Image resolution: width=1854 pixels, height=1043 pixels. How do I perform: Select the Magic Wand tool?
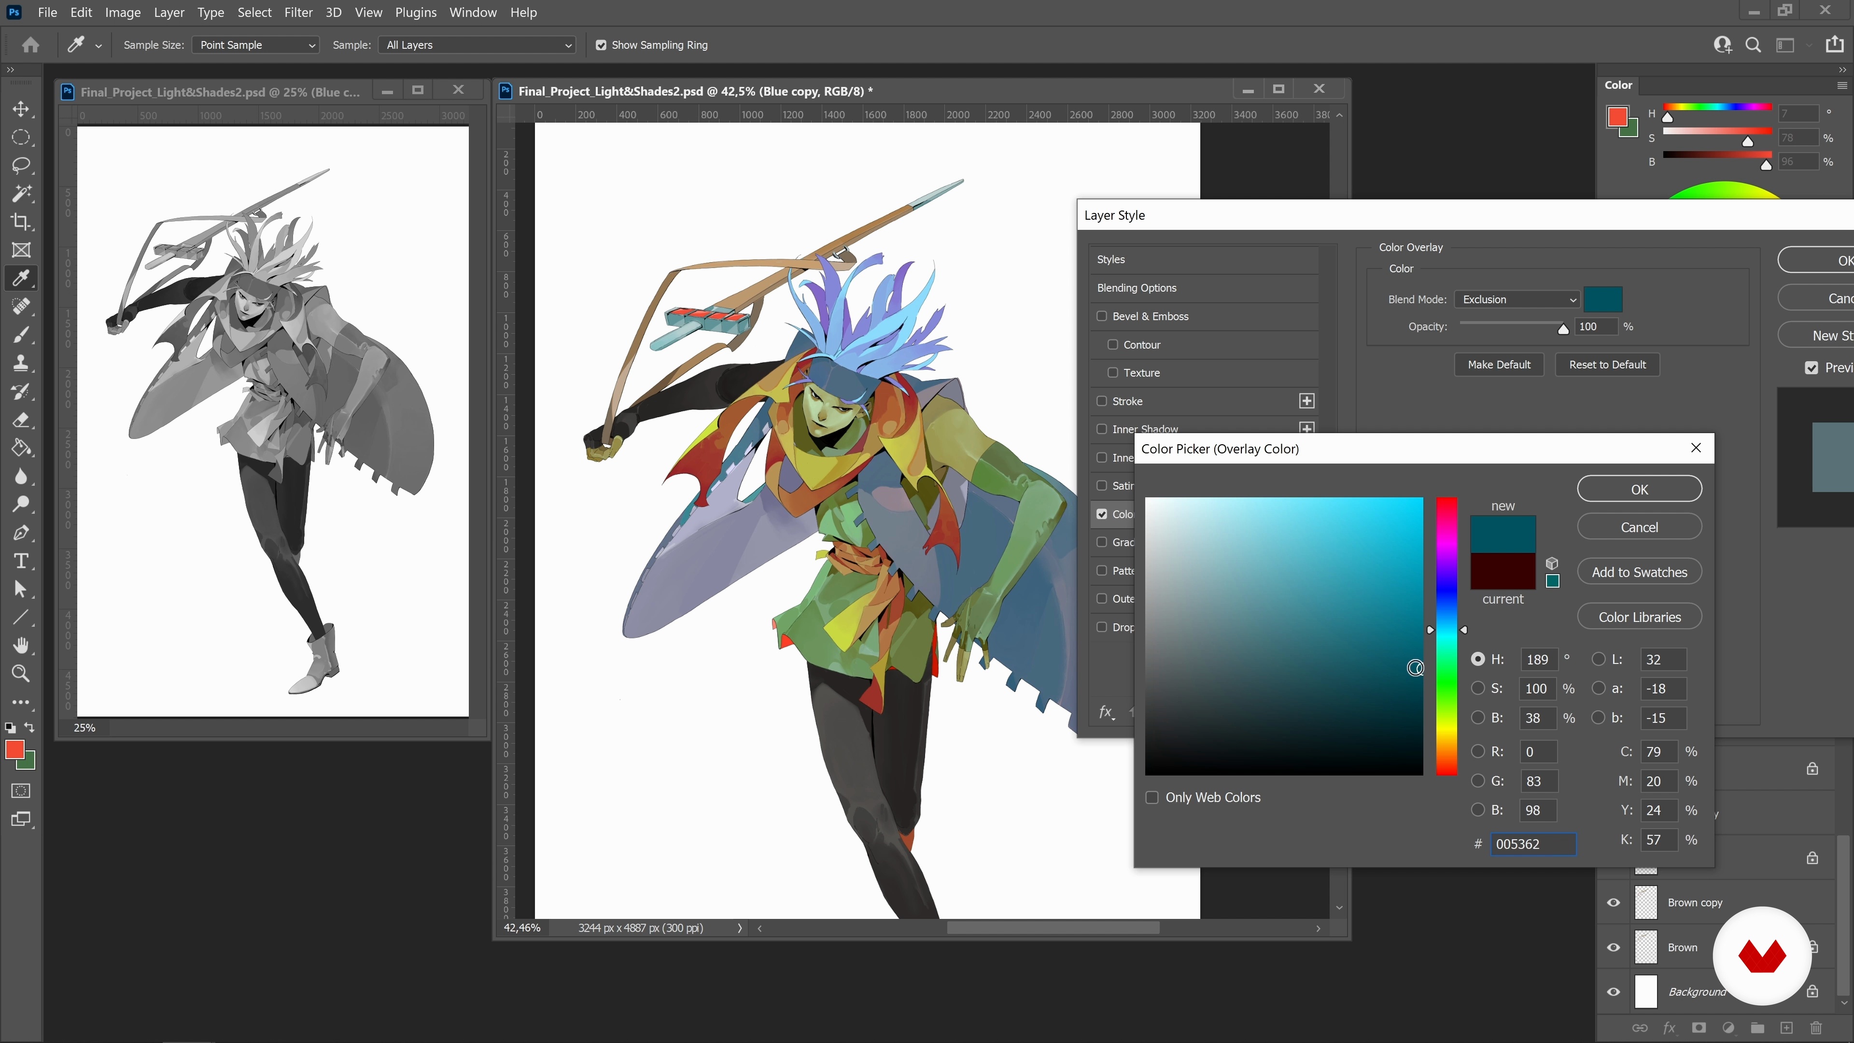click(21, 194)
